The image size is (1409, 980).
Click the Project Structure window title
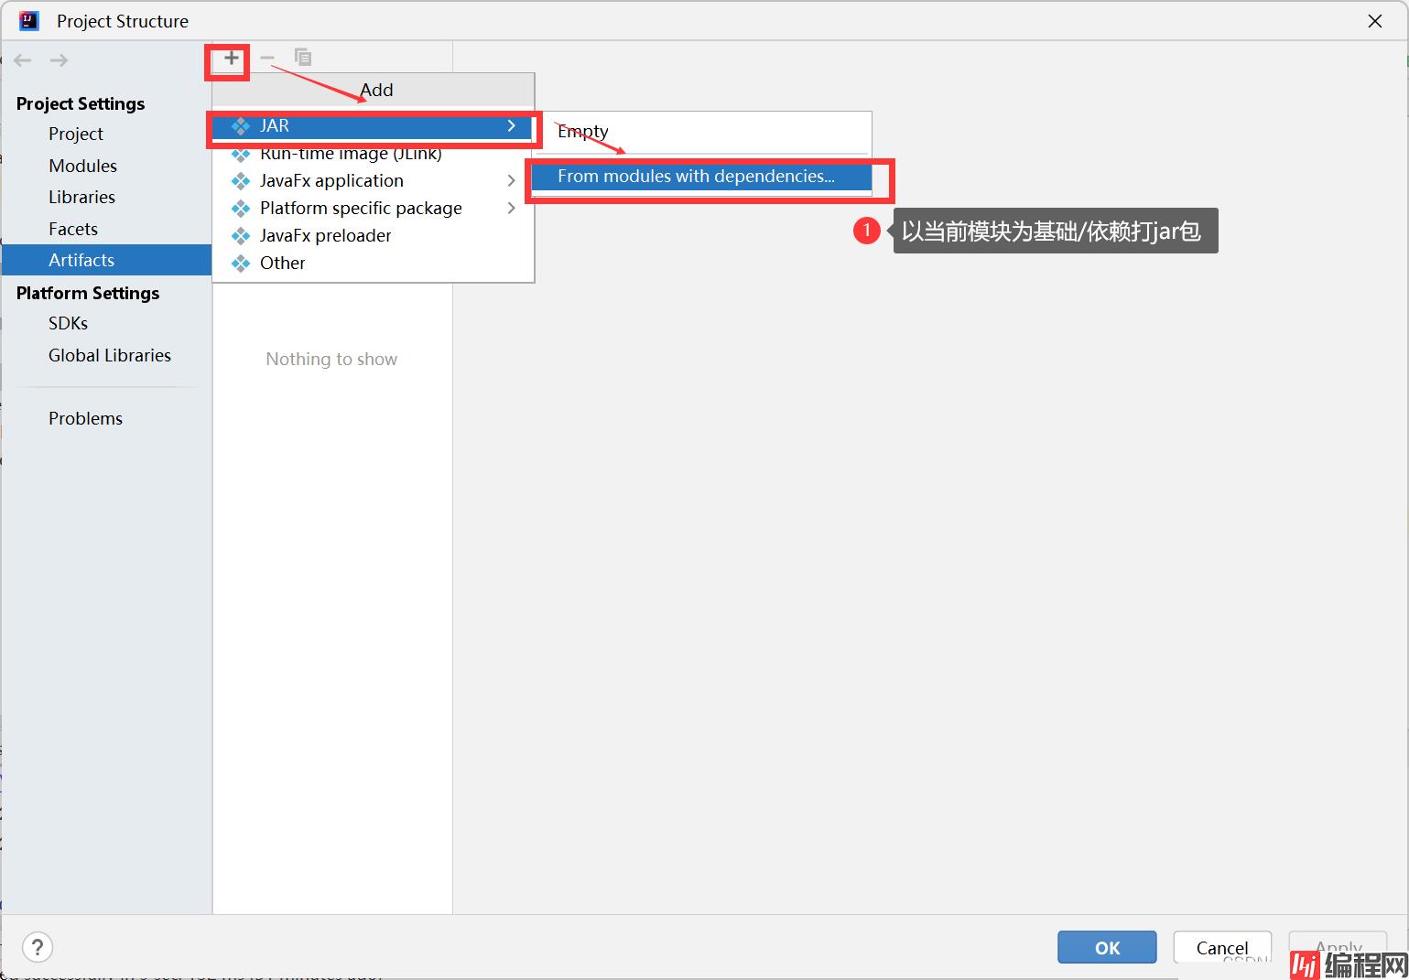coord(123,21)
